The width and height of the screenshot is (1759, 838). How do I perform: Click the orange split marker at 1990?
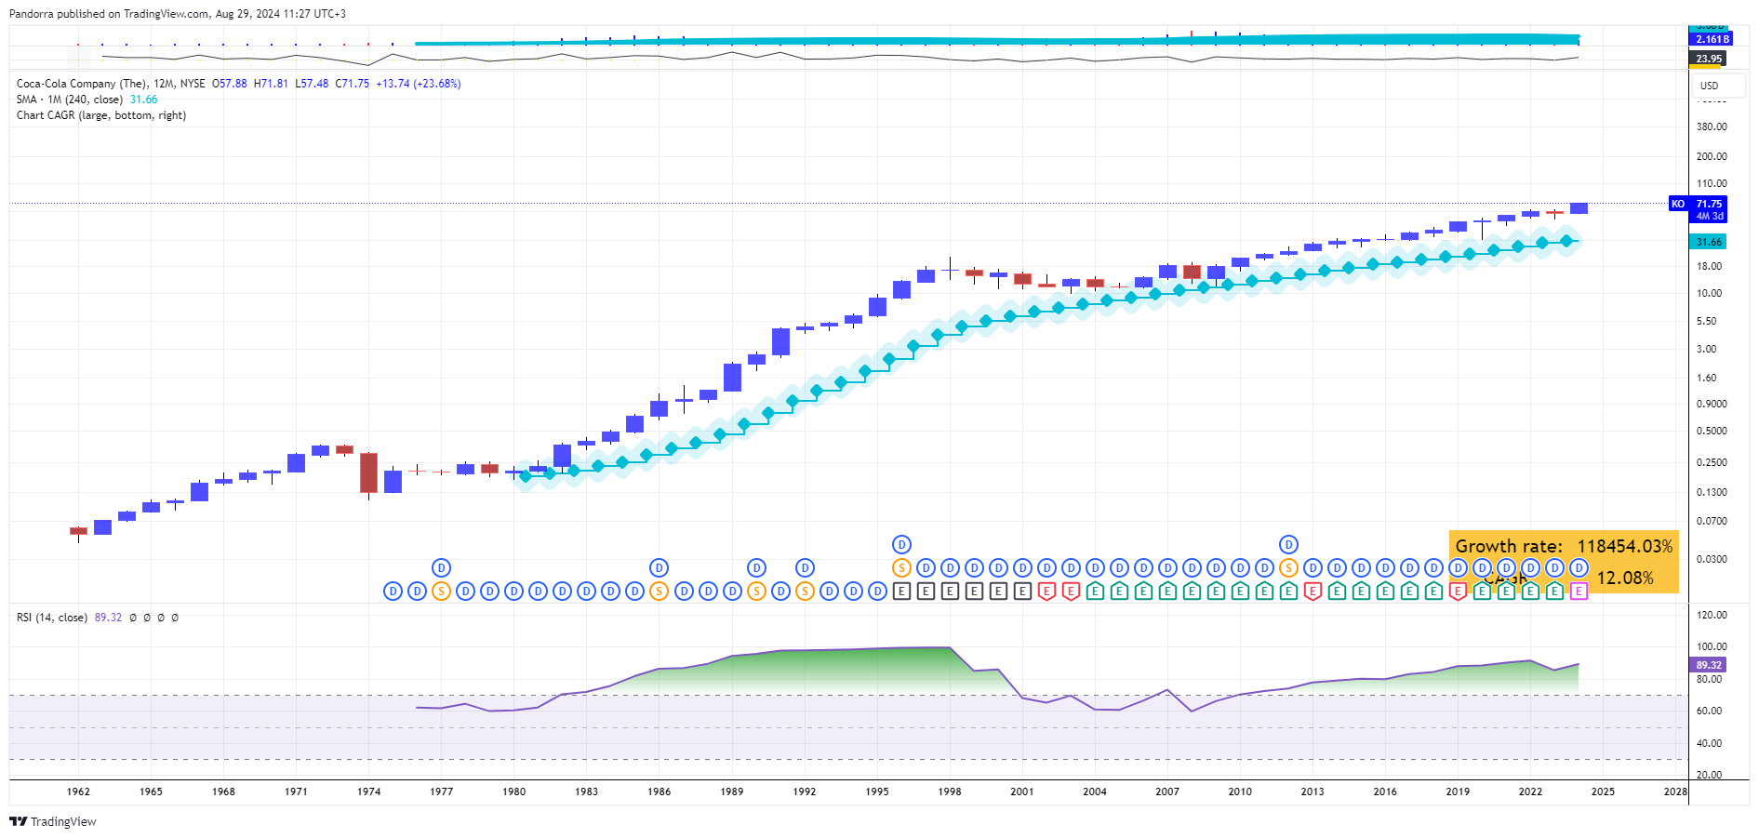tap(756, 591)
